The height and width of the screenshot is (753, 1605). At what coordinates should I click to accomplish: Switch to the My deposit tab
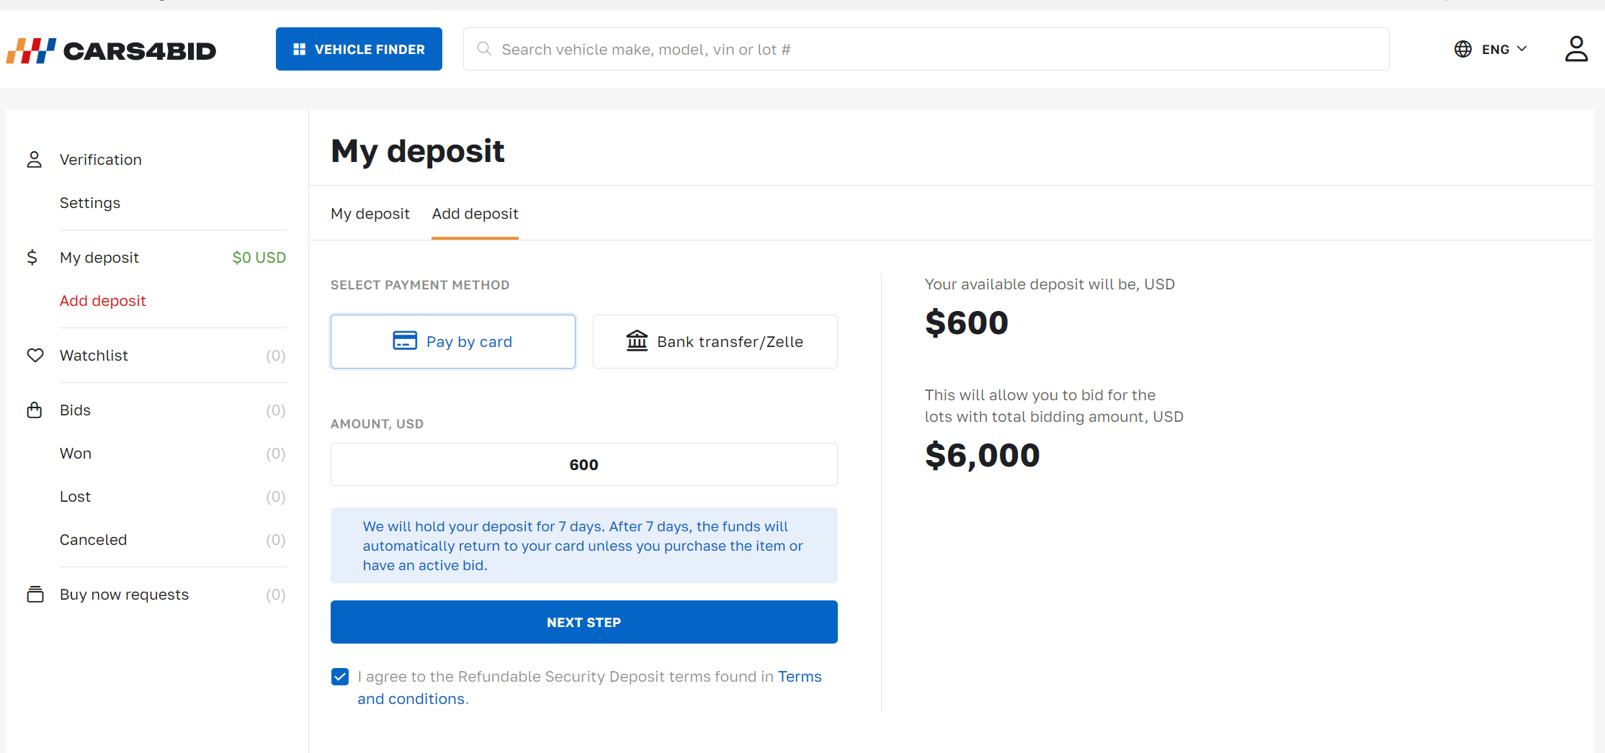point(370,214)
